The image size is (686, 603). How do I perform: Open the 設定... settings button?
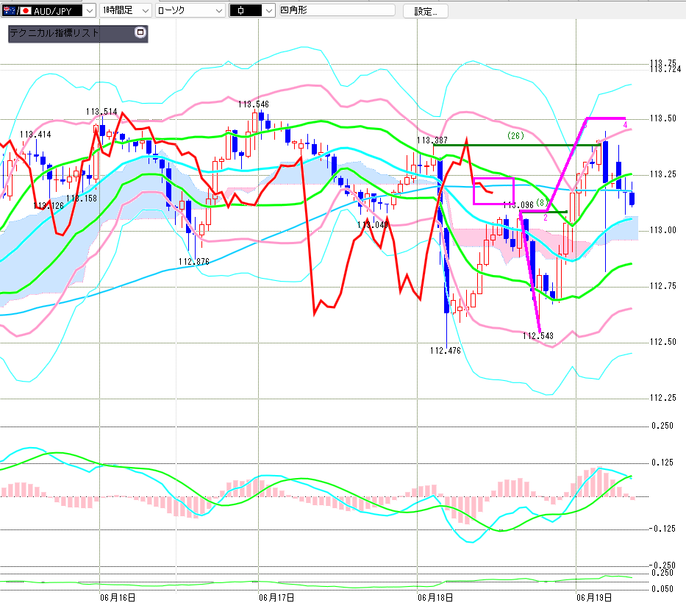[425, 11]
